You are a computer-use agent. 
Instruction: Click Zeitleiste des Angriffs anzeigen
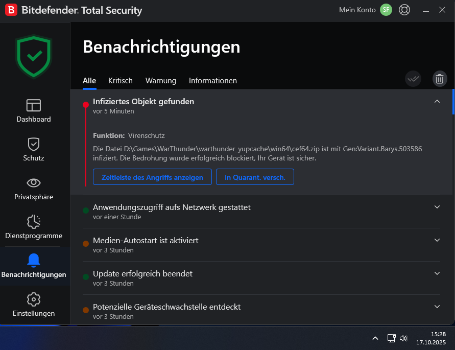click(152, 177)
